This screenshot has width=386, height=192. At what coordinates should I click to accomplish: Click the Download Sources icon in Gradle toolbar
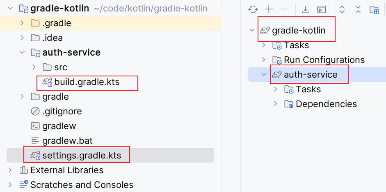tap(305, 9)
